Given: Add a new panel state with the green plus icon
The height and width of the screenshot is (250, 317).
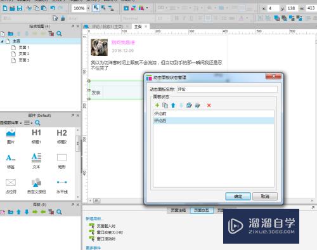Looking at the screenshot, I should [x=157, y=105].
